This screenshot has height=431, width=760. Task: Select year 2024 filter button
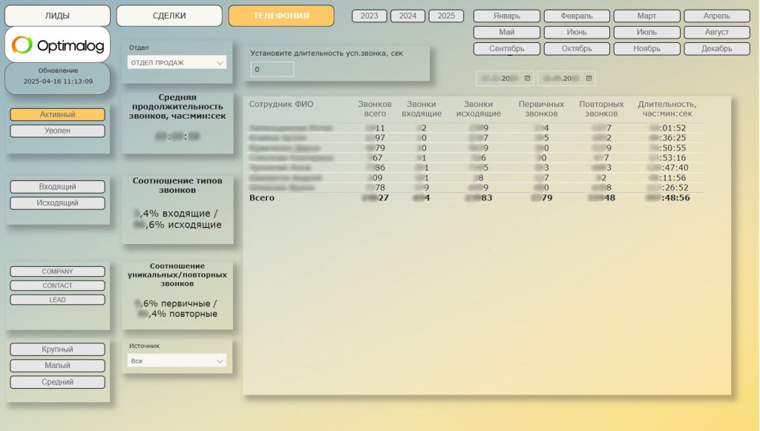(407, 16)
